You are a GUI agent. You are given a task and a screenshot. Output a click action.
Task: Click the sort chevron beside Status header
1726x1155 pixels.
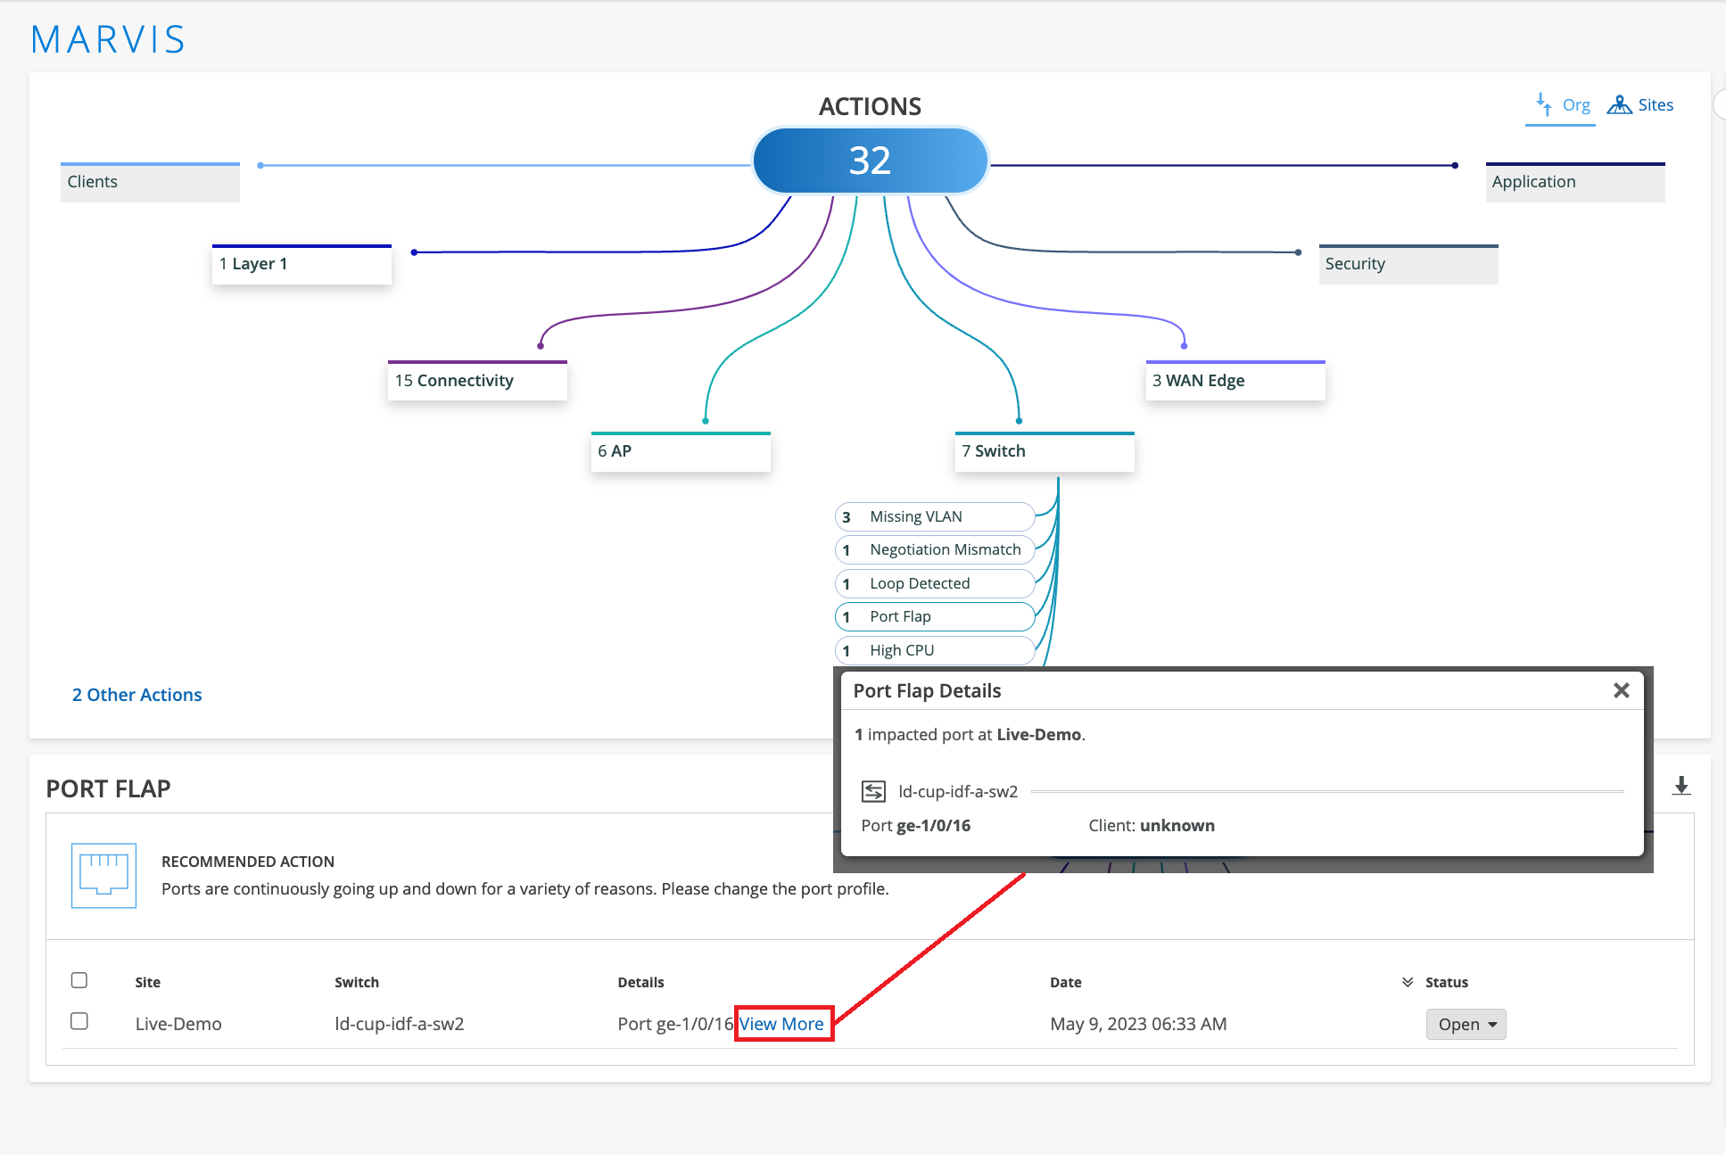click(1408, 982)
